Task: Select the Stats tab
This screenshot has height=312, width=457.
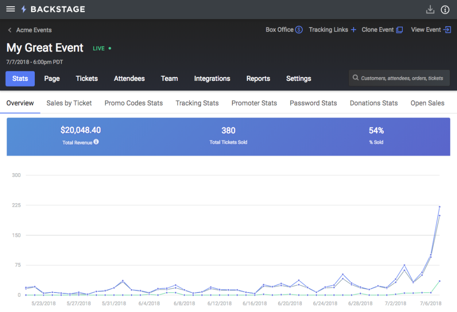Action: 20,78
